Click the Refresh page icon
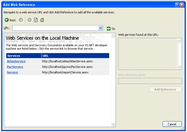The height and width of the screenshot is (132, 187). click(x=36, y=20)
